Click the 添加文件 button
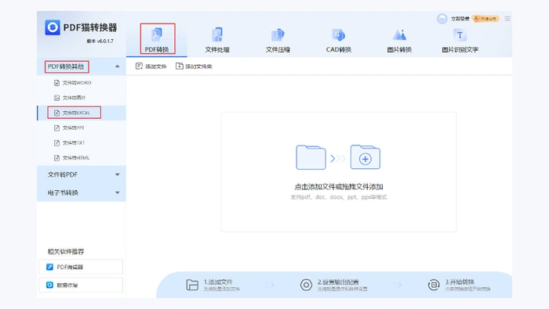This screenshot has width=549, height=309. click(x=151, y=66)
